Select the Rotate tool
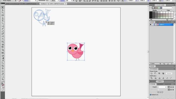Image resolution: width=176 pixels, height=99 pixels. pyautogui.click(x=3, y=39)
